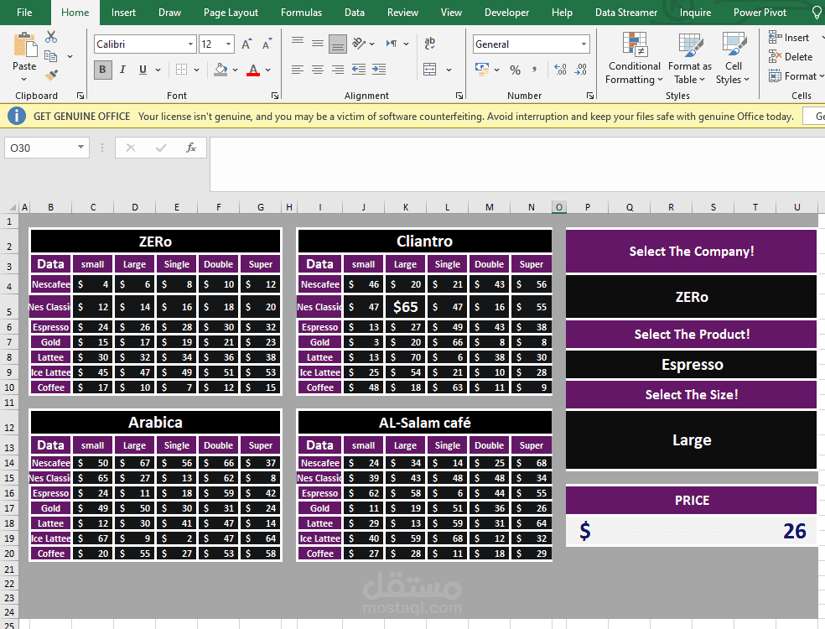Image resolution: width=825 pixels, height=629 pixels.
Task: Center text horizontally in cell
Action: pyautogui.click(x=318, y=70)
